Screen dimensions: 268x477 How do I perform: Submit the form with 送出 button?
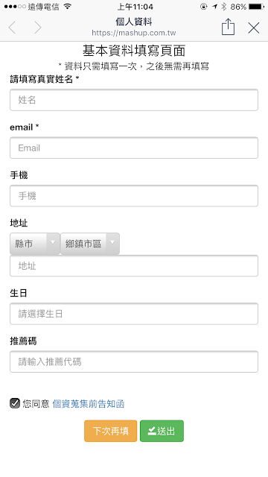[x=162, y=431]
